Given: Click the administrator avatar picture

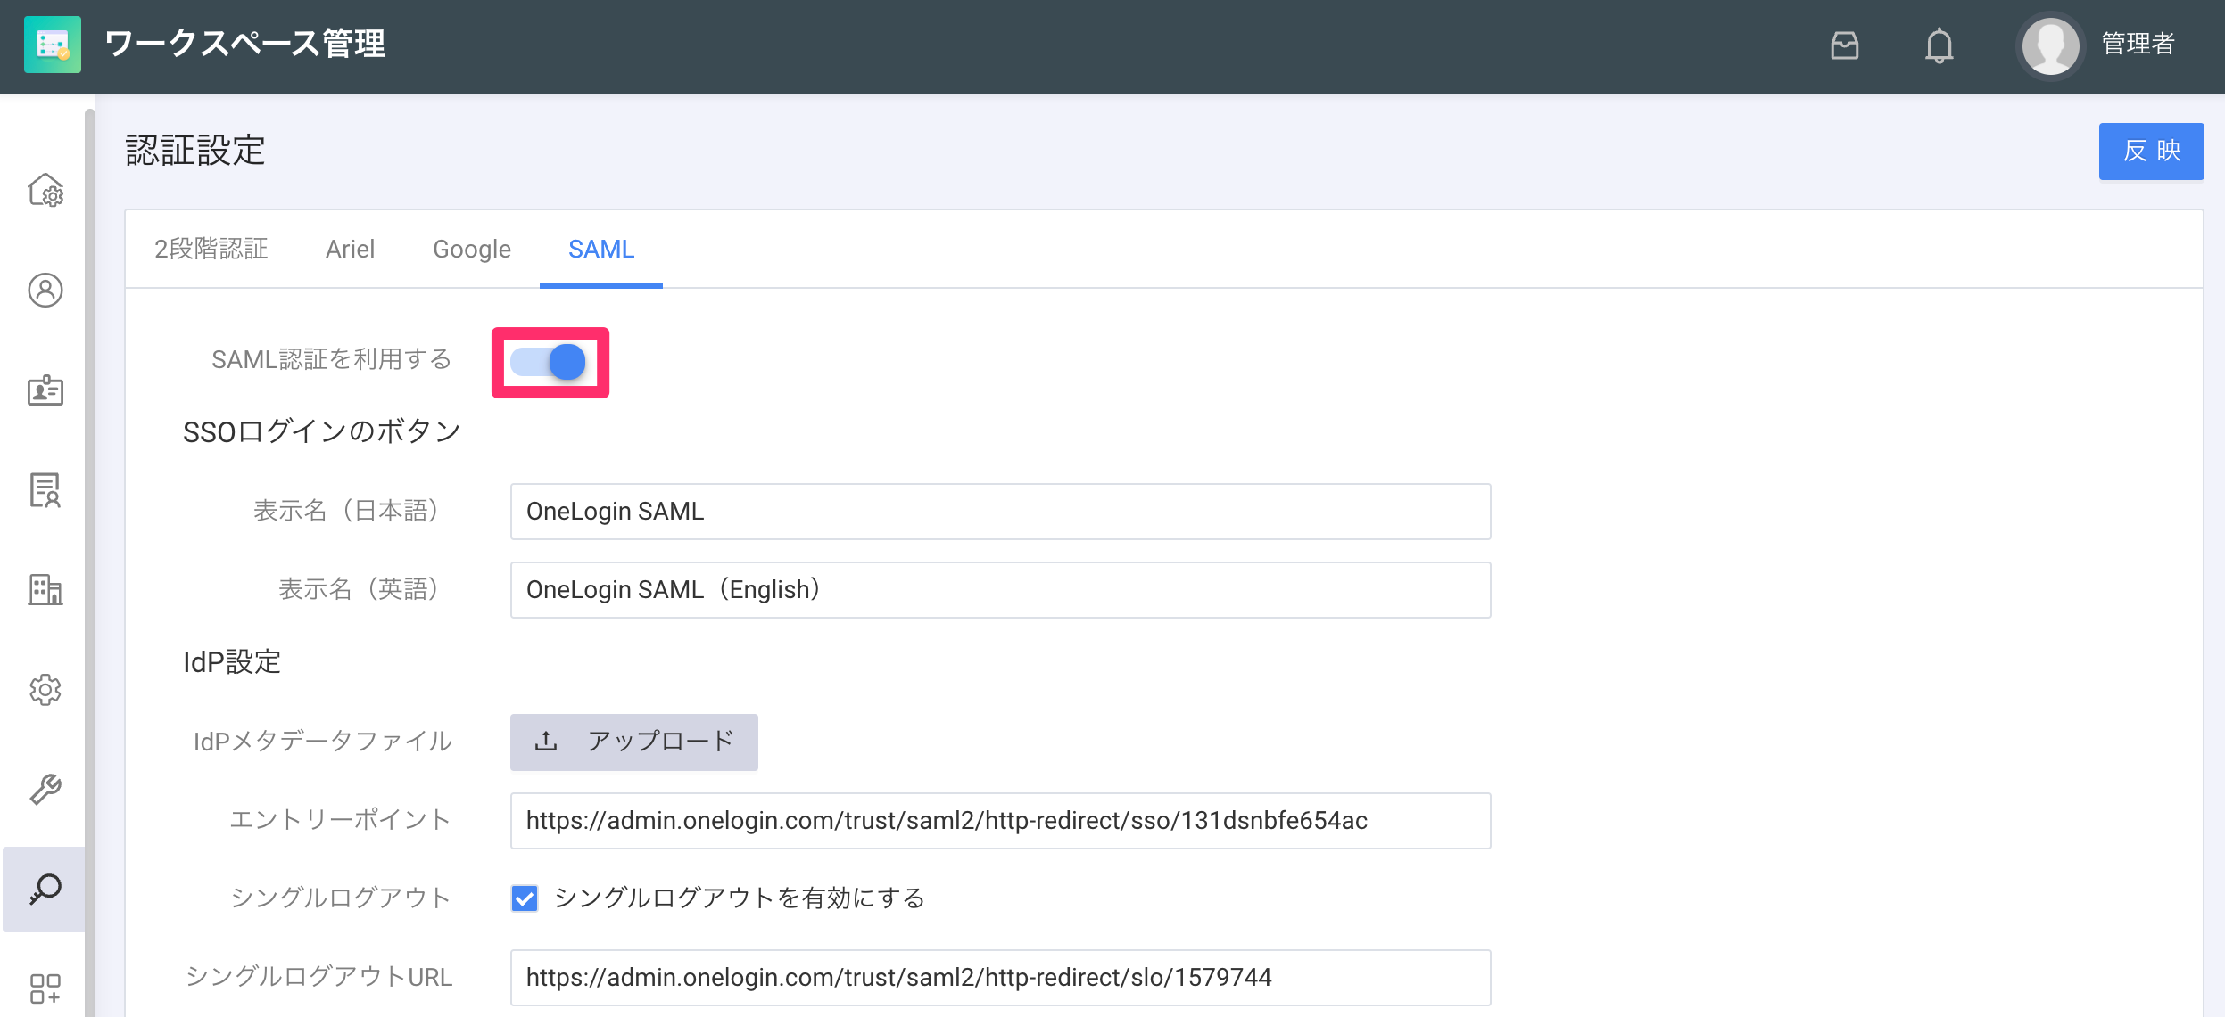Looking at the screenshot, I should click(x=2050, y=45).
